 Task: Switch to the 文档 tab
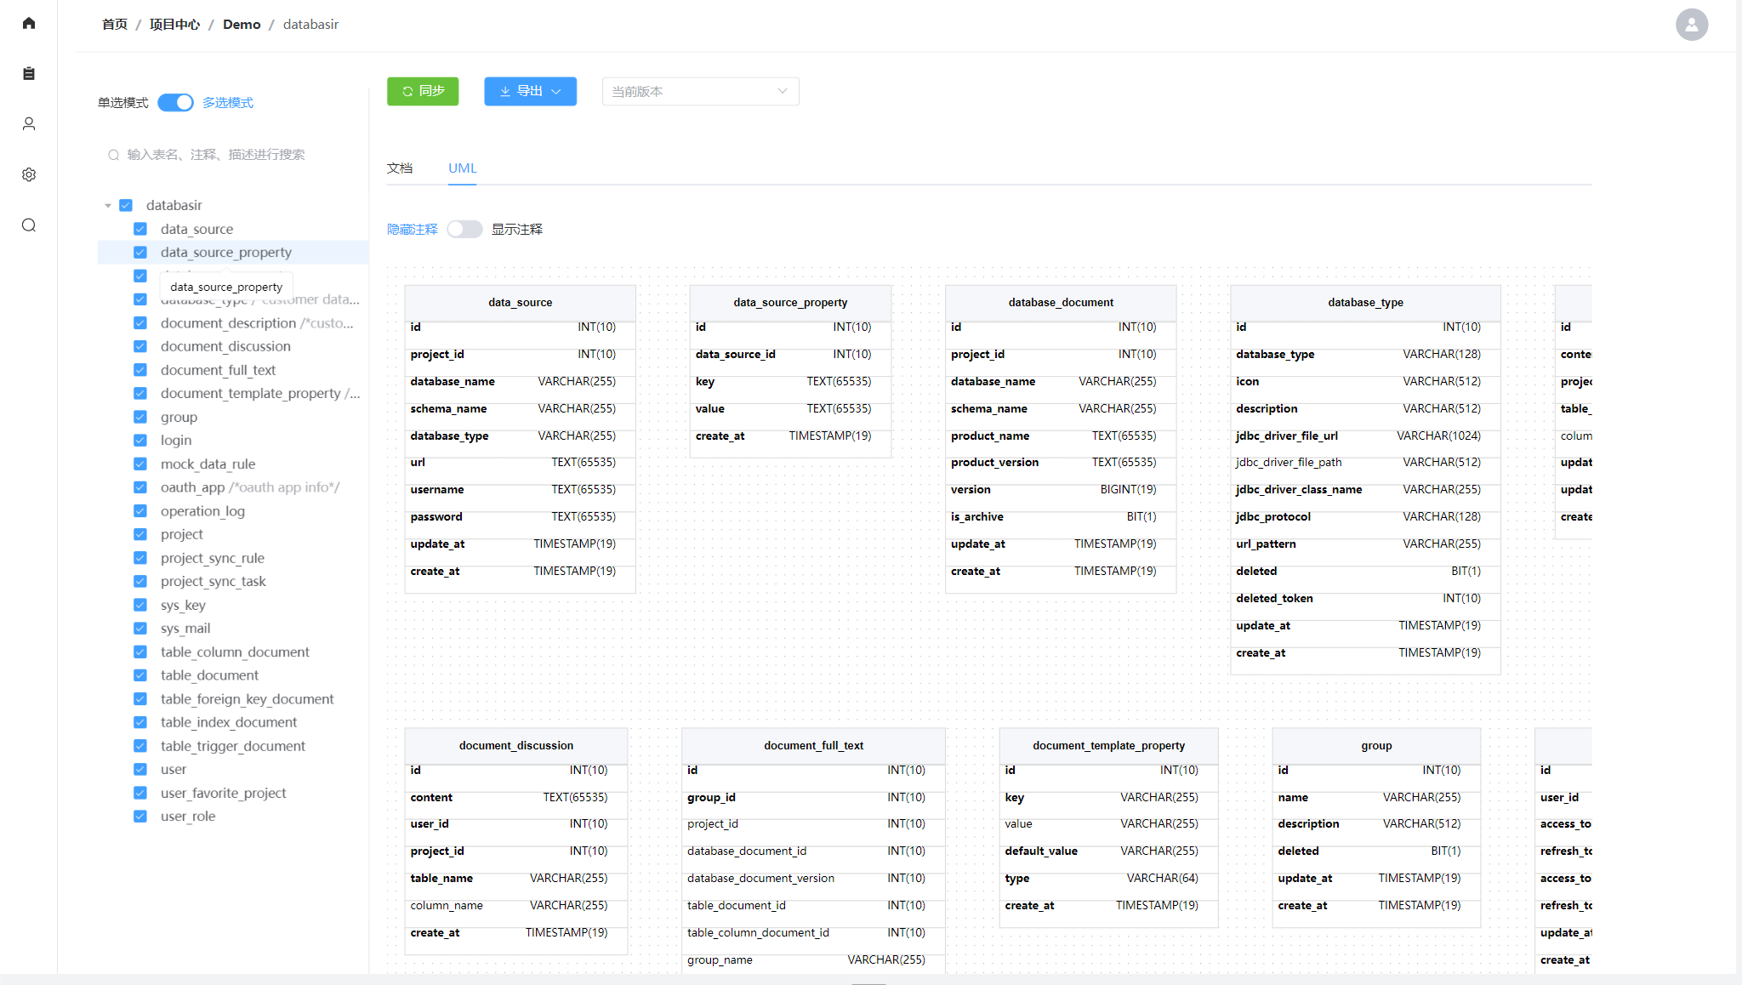(400, 168)
